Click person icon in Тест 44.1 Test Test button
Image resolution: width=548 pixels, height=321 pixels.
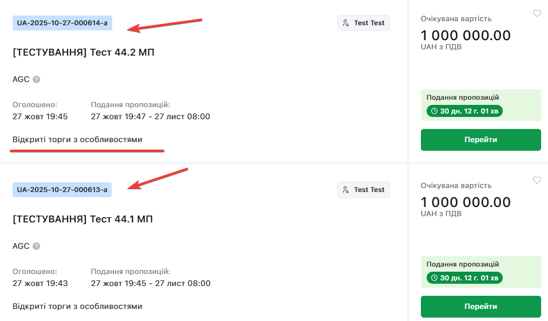345,190
